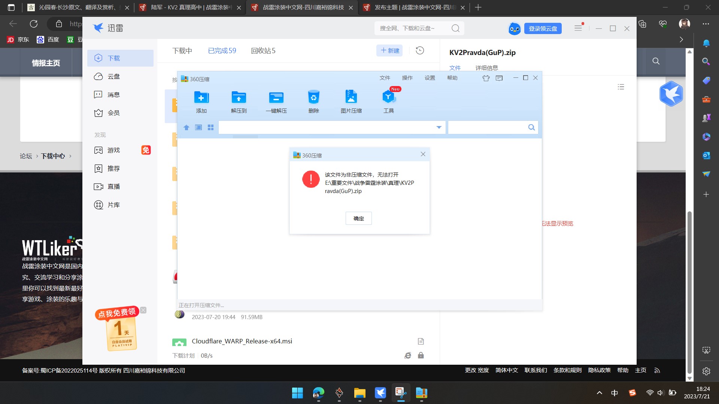This screenshot has width=719, height=404.
Task: Open the 文件 menu in 360压缩
Action: 385,78
